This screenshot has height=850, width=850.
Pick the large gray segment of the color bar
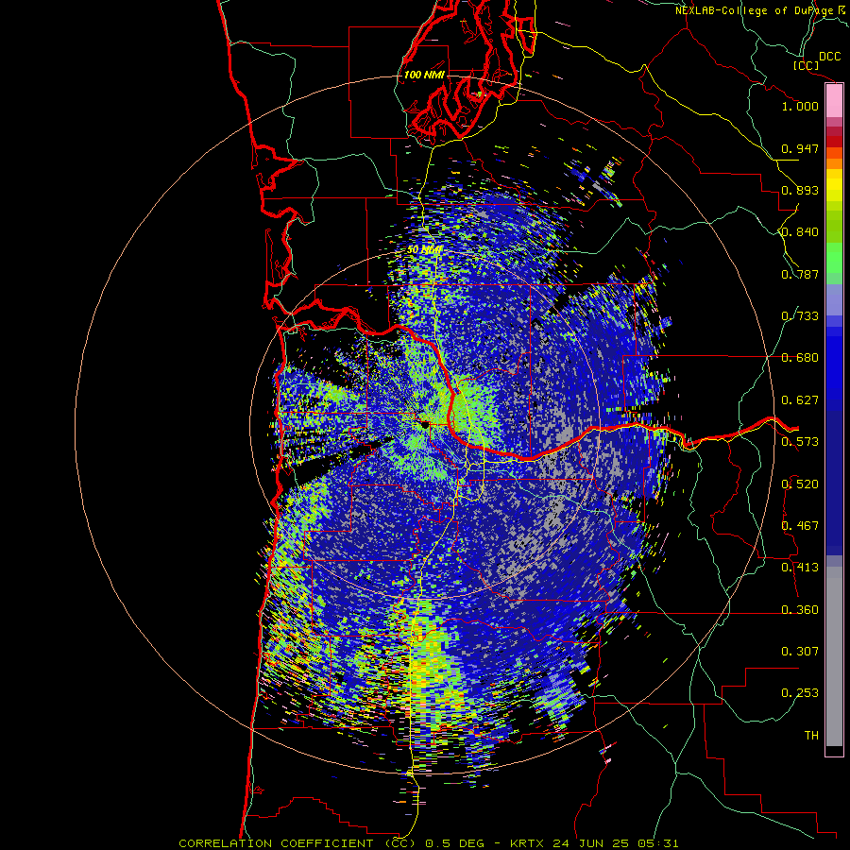point(834,656)
